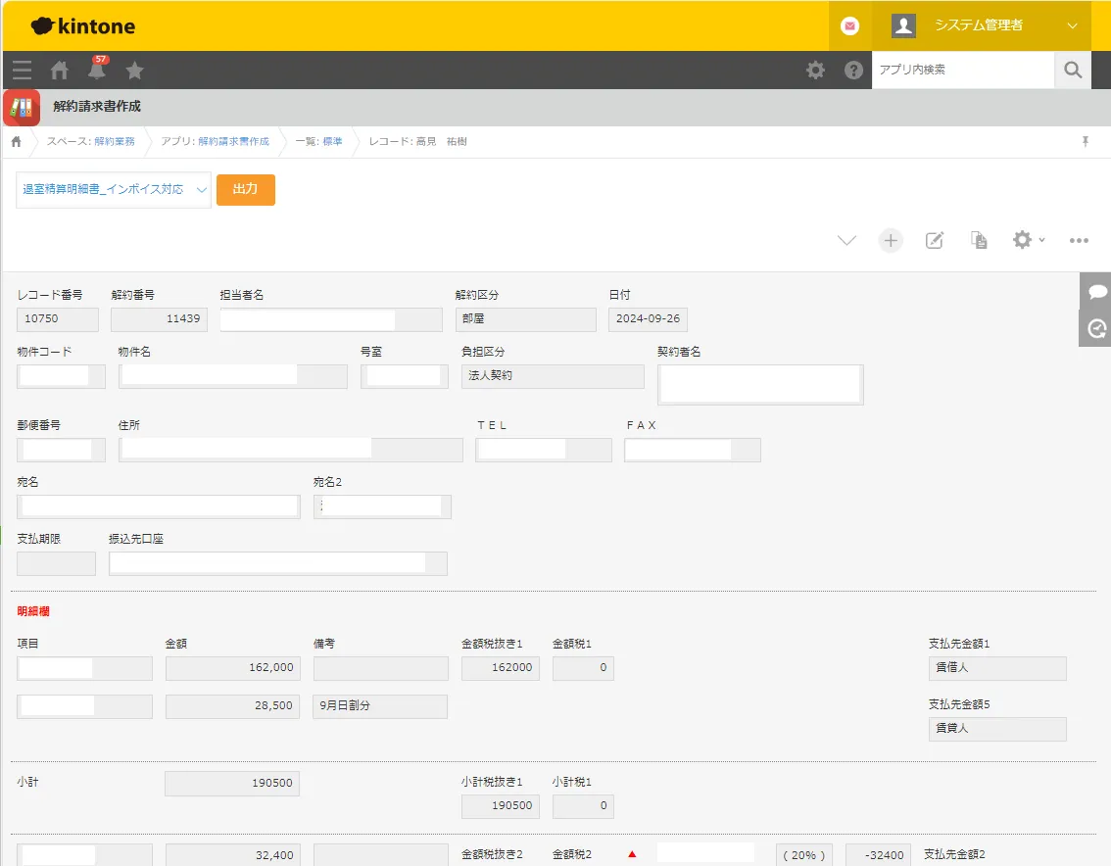Open the header settings gear

[x=815, y=70]
